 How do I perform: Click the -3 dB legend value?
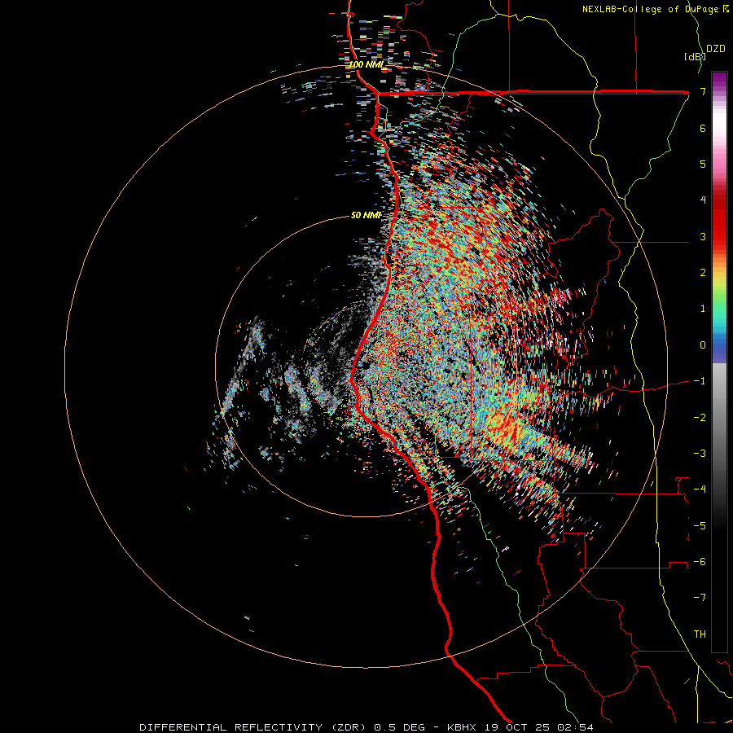pyautogui.click(x=700, y=453)
